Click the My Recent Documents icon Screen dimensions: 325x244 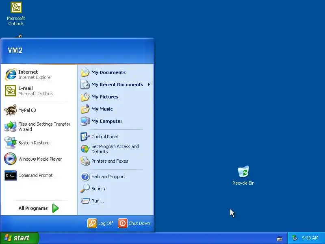pyautogui.click(x=85, y=85)
